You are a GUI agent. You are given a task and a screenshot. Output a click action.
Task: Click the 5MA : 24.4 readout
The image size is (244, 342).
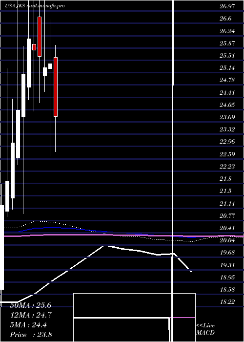tap(28, 325)
